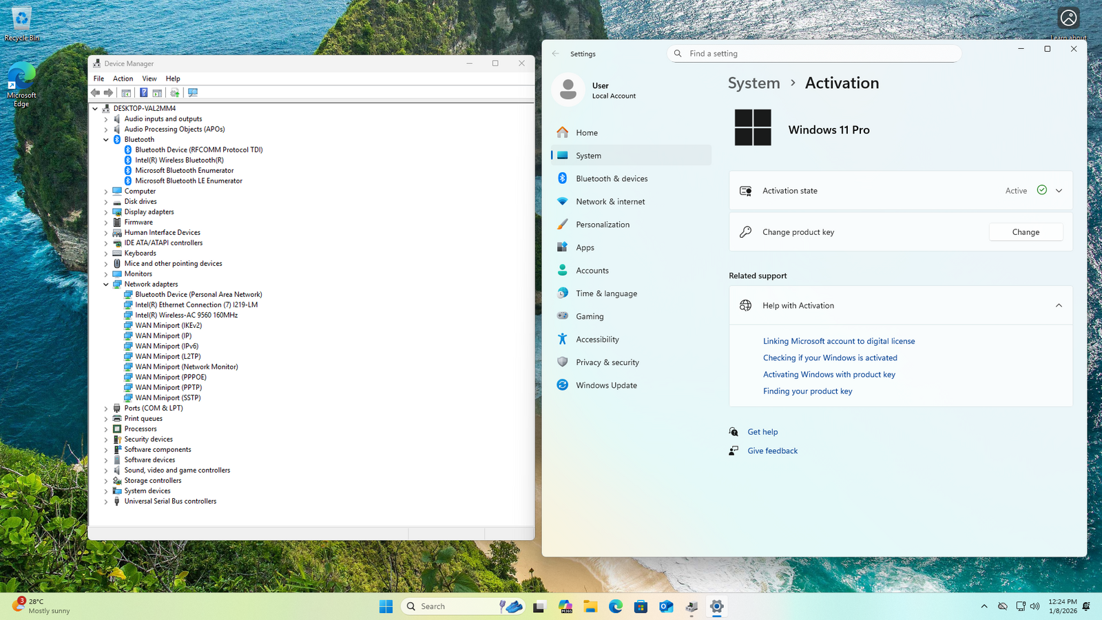Select Intel(R) Wireless-AC 9560 160MHz adapter

click(186, 315)
